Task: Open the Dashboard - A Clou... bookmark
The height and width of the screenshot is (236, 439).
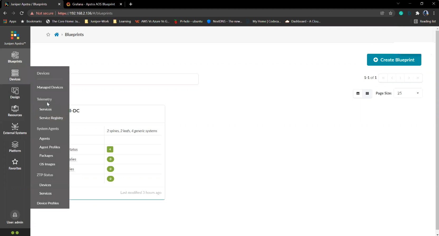Action: (x=303, y=21)
